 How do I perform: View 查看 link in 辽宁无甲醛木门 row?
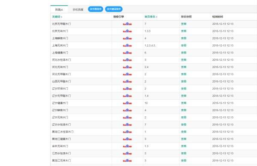click(184, 96)
